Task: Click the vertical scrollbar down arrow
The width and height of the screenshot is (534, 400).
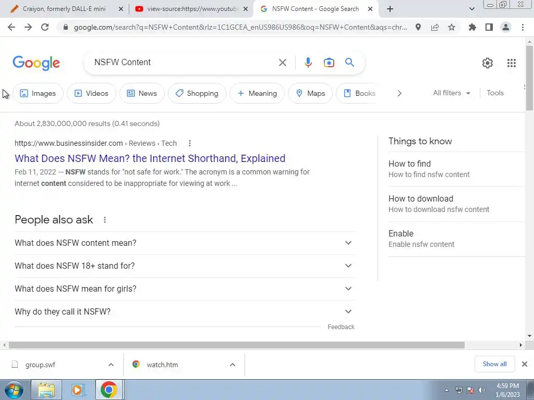Action: point(529,336)
